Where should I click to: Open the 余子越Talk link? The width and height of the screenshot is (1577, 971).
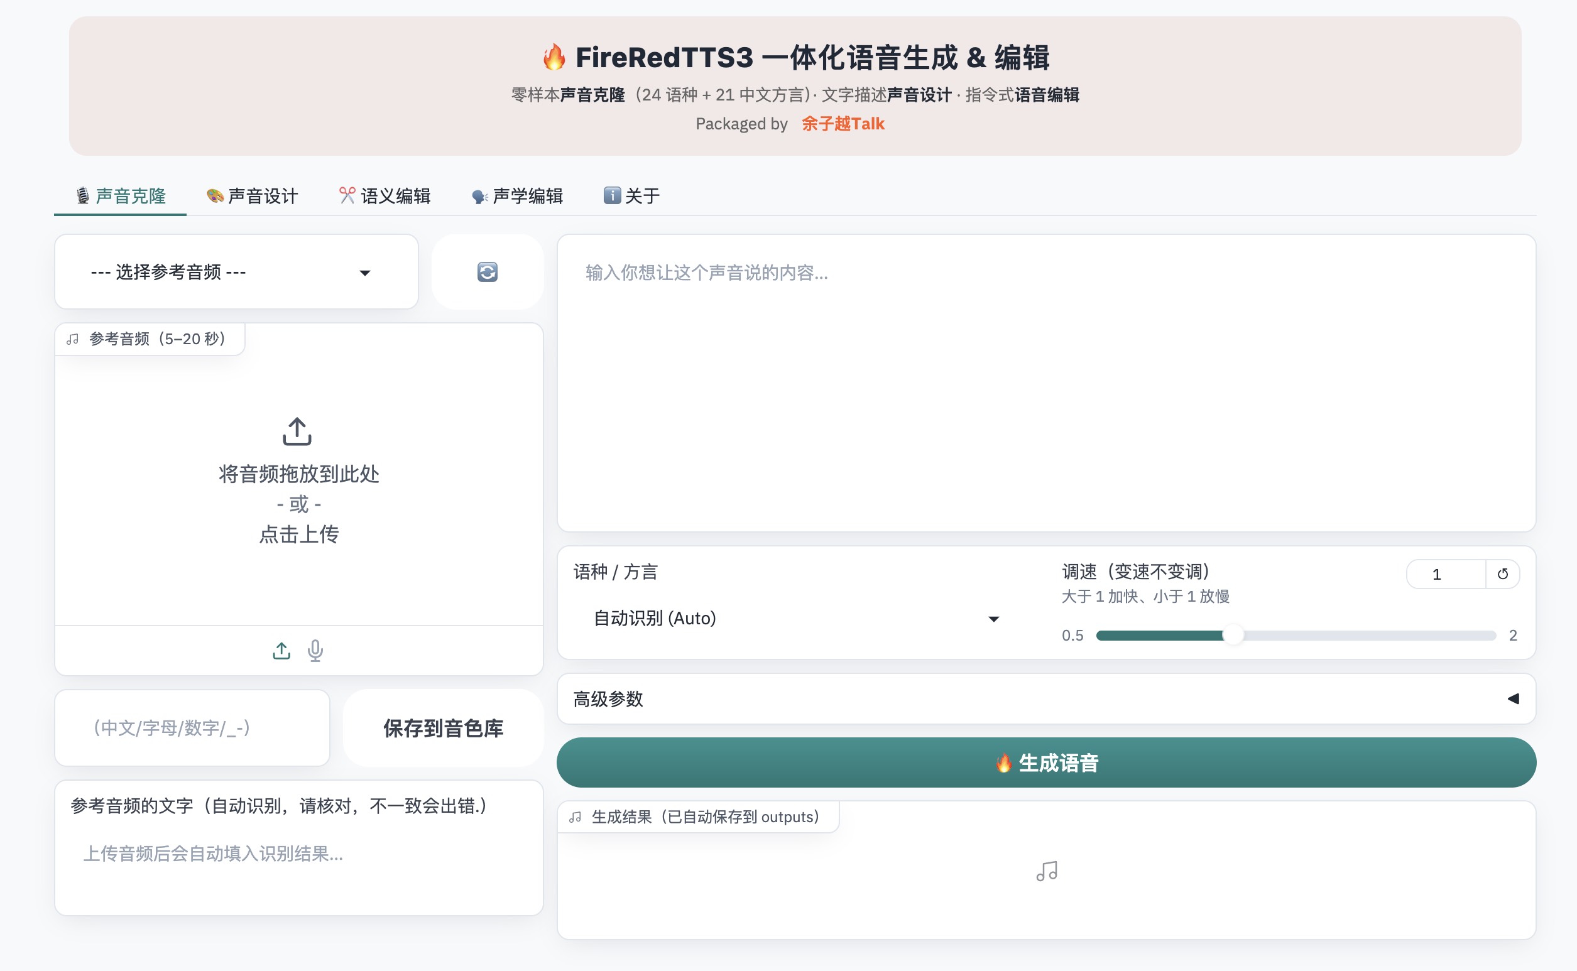(843, 124)
